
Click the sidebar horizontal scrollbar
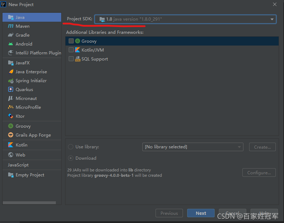click(29, 203)
